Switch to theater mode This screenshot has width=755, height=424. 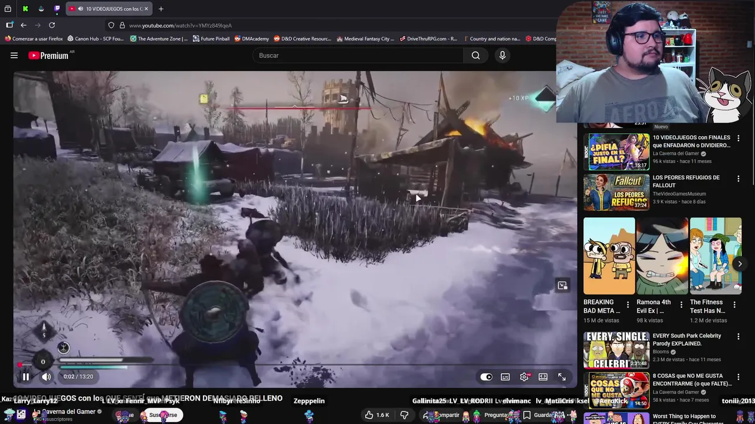click(543, 377)
